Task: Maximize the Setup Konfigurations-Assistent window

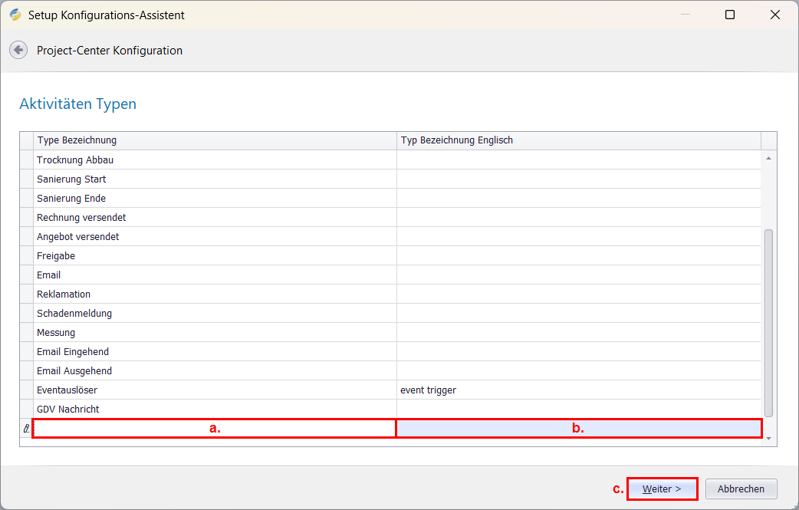Action: click(x=730, y=15)
